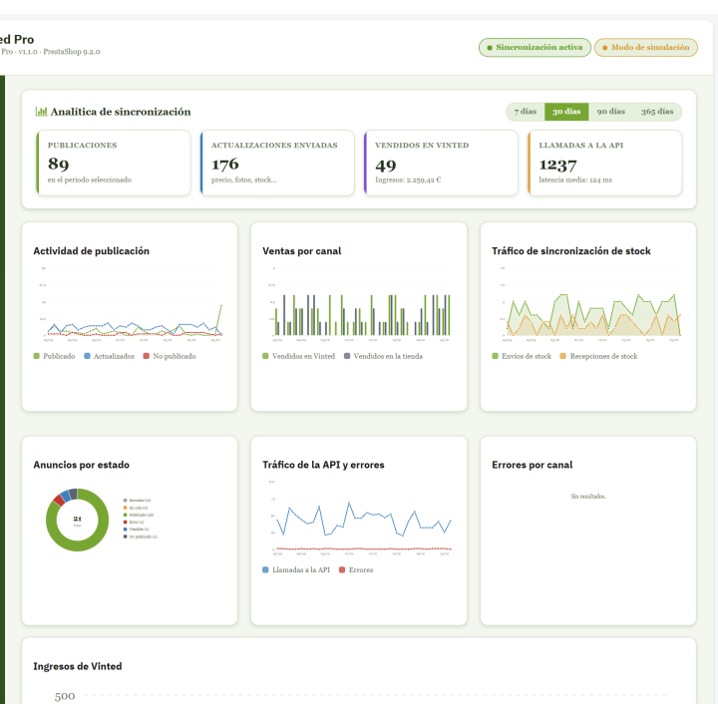Open the Publicaciones stat card
The height and width of the screenshot is (718, 718).
[114, 163]
